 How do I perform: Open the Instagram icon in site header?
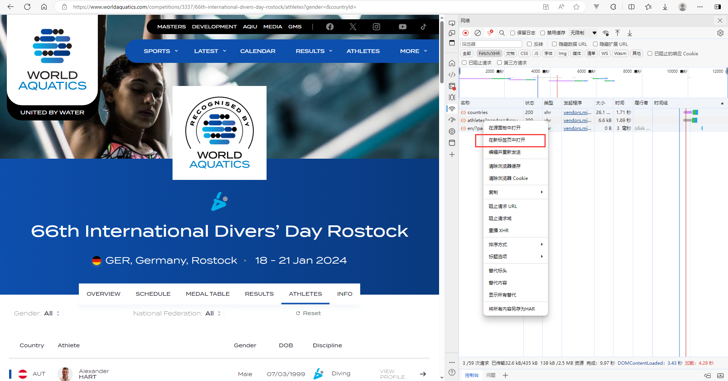point(376,27)
